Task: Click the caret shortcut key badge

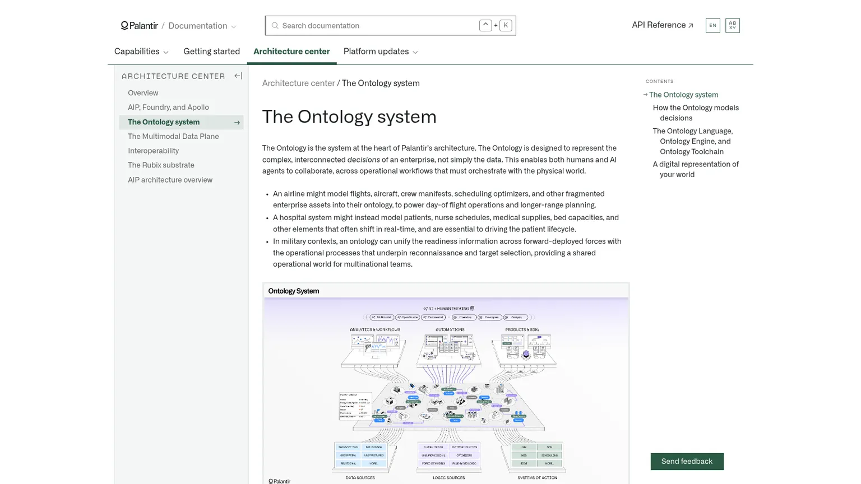Action: coord(485,25)
